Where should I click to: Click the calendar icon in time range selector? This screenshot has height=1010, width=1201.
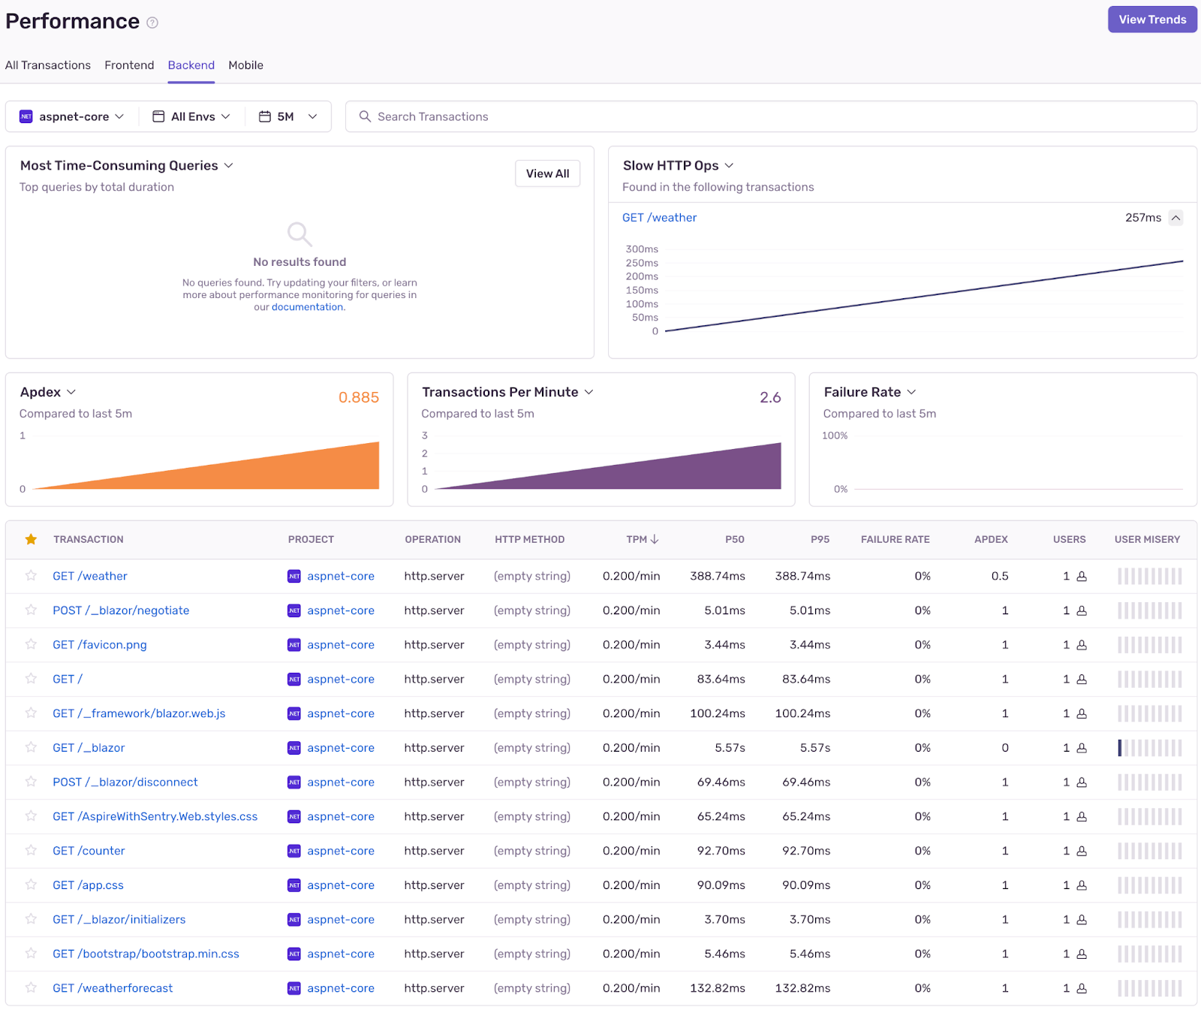point(264,116)
